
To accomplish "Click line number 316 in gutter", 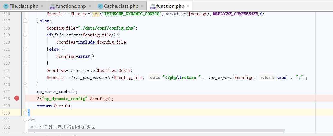I will click(x=7, y=14).
